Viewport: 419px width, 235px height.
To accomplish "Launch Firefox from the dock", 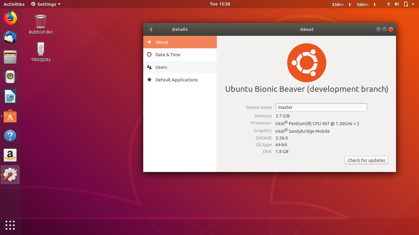I will [10, 18].
